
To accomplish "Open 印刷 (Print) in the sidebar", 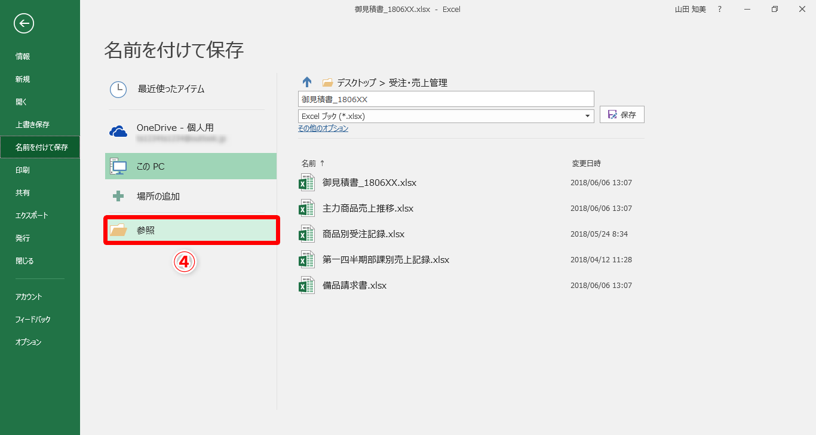I will tap(23, 170).
